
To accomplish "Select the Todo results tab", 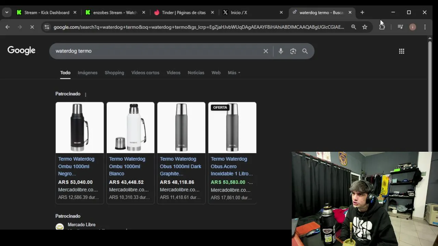I will (x=65, y=73).
